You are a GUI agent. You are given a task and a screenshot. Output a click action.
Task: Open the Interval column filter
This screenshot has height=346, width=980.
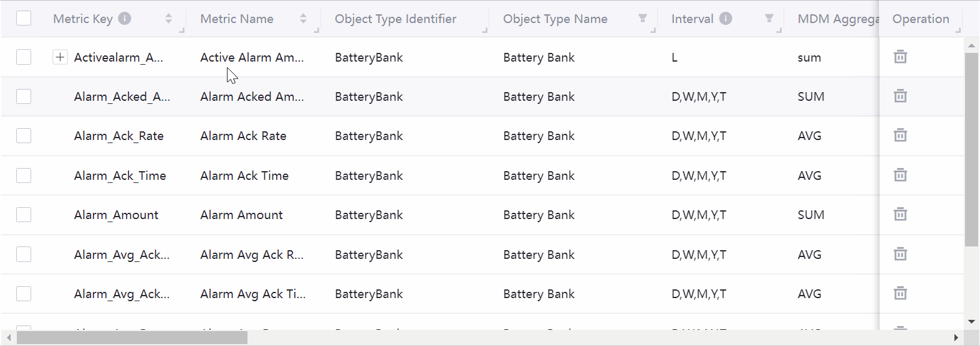click(769, 19)
